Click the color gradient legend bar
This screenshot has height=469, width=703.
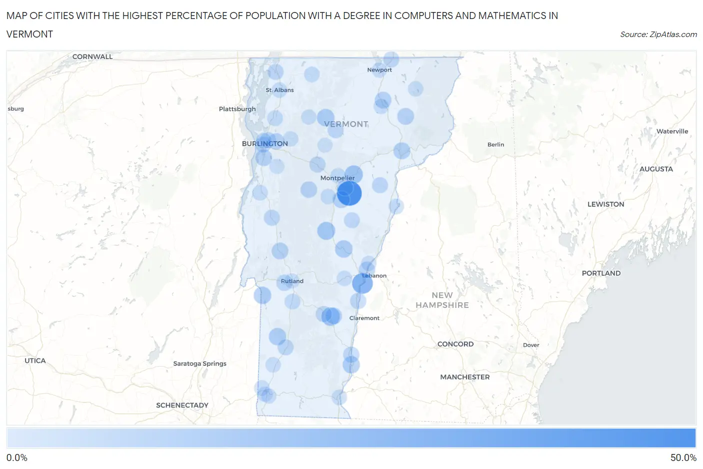point(351,438)
